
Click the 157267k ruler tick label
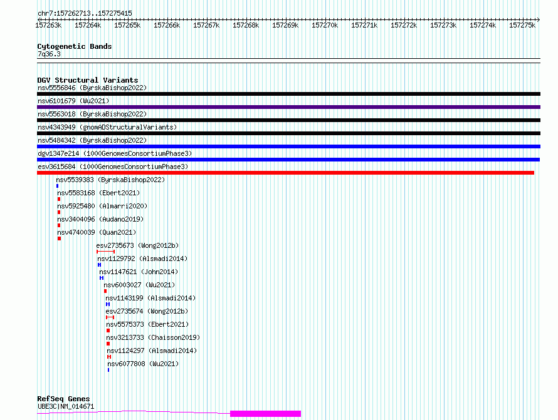[x=206, y=25]
